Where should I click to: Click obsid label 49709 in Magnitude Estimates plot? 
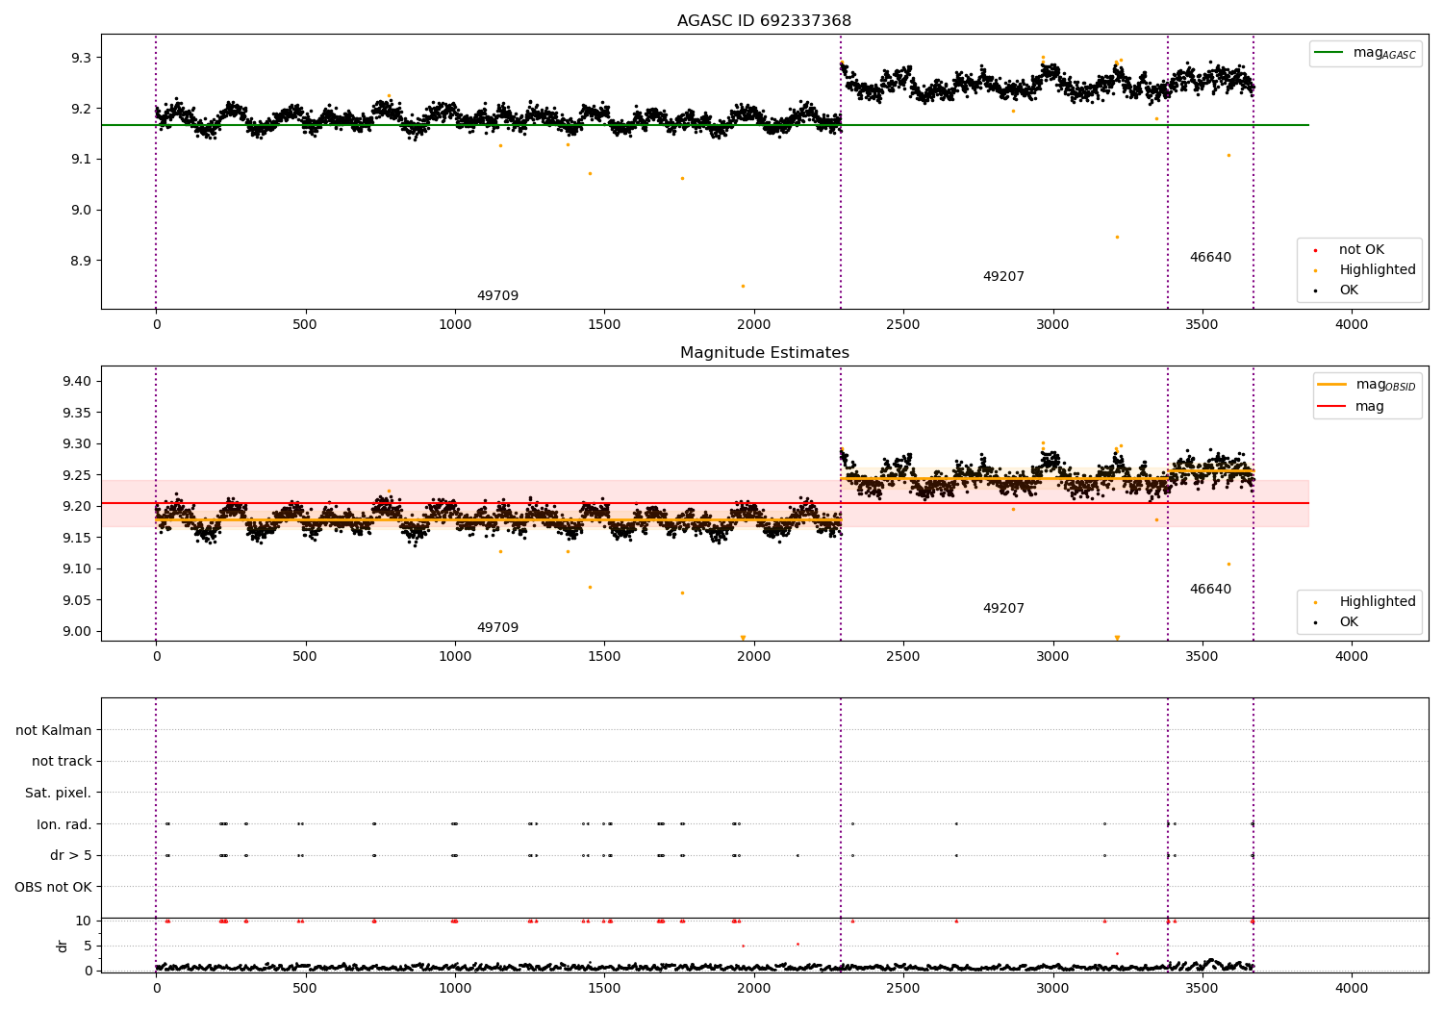coord(497,628)
